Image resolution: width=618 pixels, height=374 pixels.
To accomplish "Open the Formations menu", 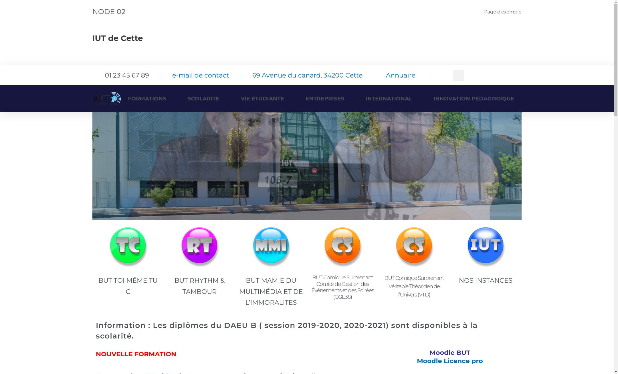I will [x=147, y=99].
